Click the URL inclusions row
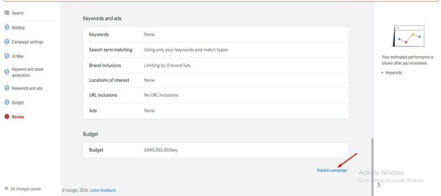 click(216, 95)
